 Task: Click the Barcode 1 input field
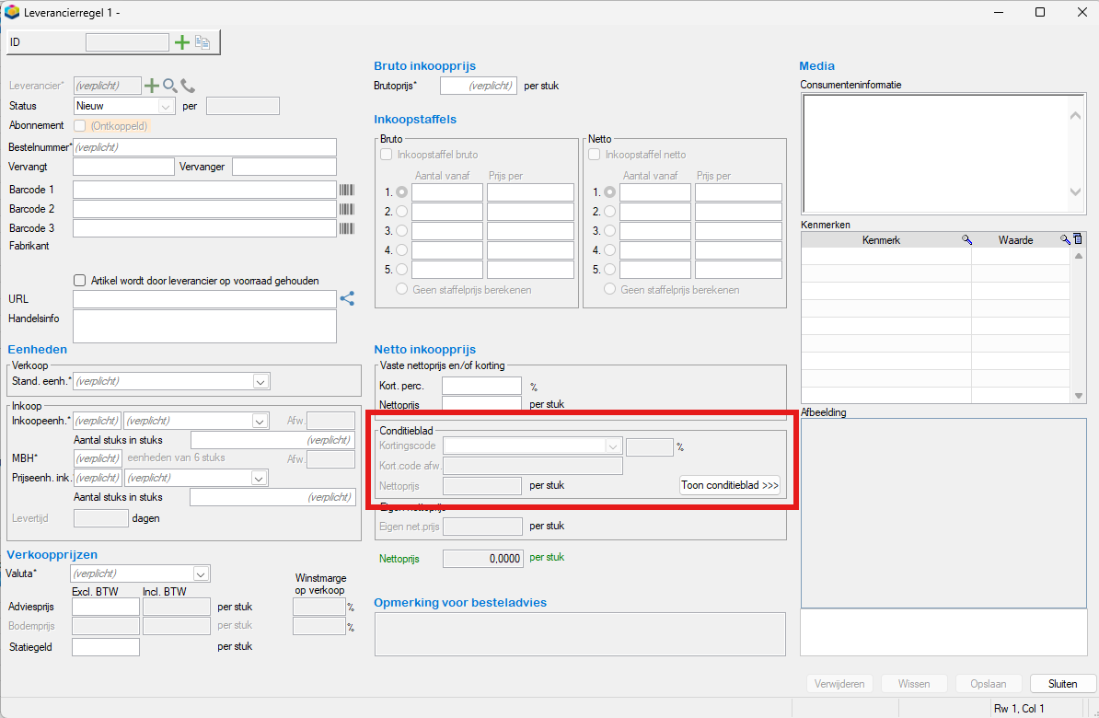pos(204,190)
